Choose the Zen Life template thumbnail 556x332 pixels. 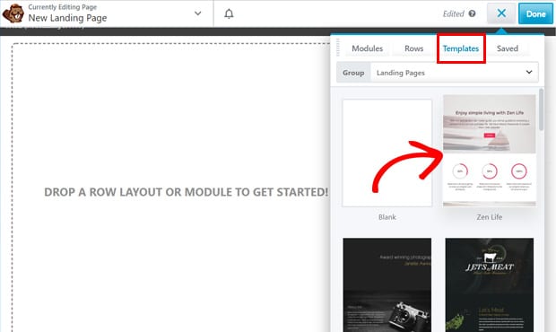click(490, 151)
